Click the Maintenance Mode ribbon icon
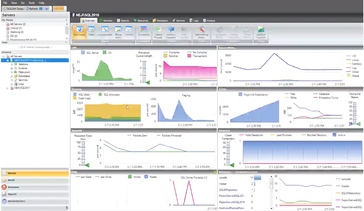 (201, 32)
